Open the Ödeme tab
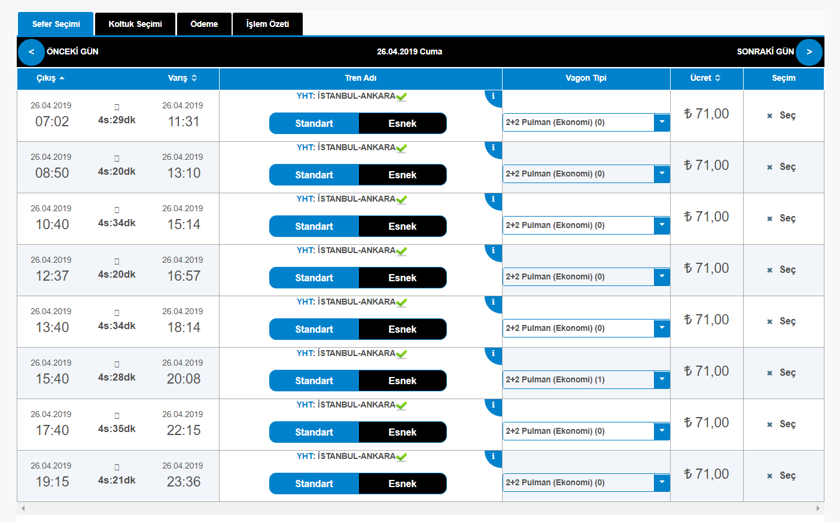Viewport: 840px width, 523px height. [204, 25]
